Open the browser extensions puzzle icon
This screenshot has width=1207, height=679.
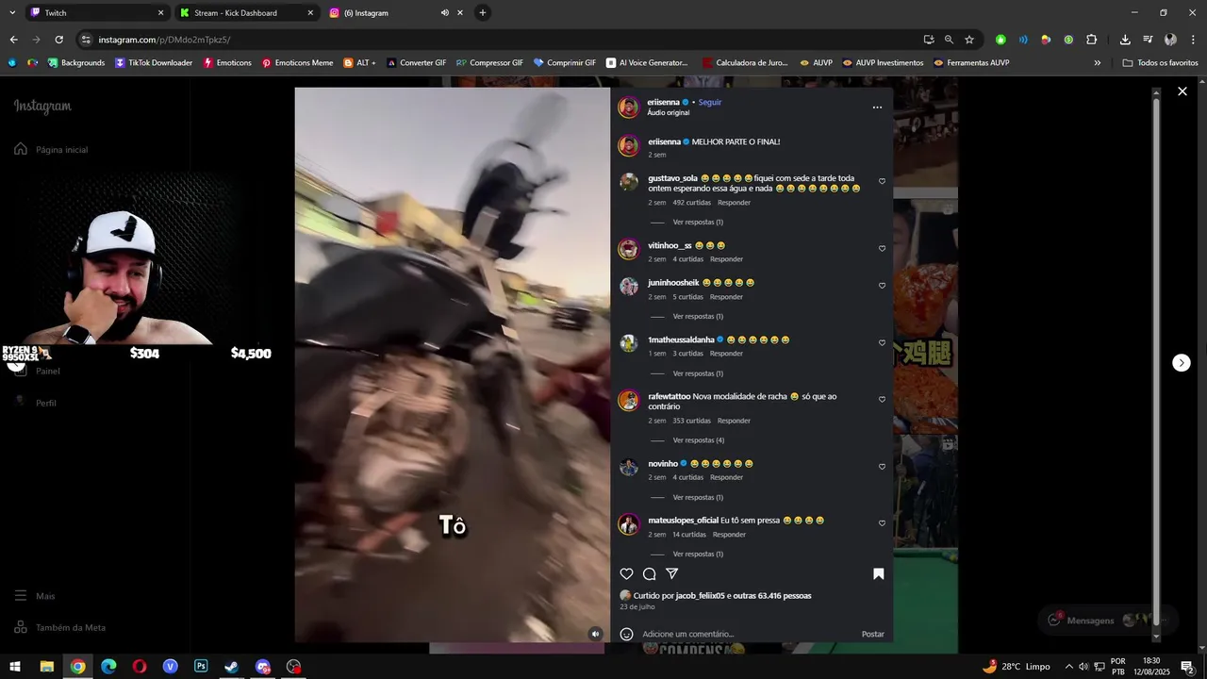pyautogui.click(x=1091, y=40)
